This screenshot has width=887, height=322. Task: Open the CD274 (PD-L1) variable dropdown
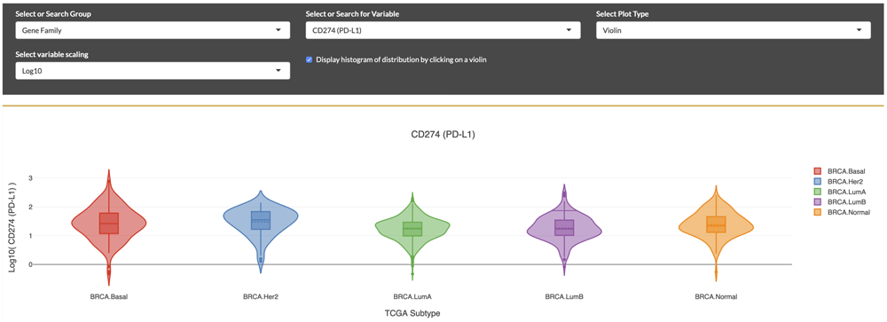click(x=443, y=30)
